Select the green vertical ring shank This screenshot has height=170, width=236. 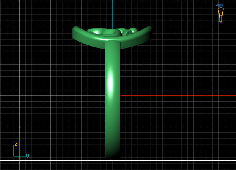[x=113, y=100]
